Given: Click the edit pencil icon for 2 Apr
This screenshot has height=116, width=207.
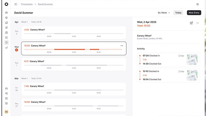Looking at the screenshot, I should 191,23.
